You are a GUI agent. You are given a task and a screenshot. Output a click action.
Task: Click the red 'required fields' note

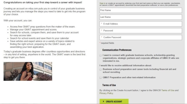(x=107, y=43)
